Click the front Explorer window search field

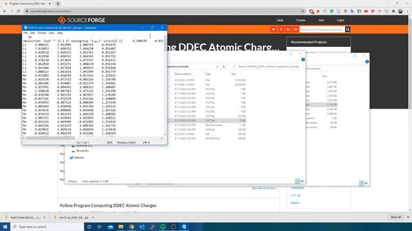point(266,67)
